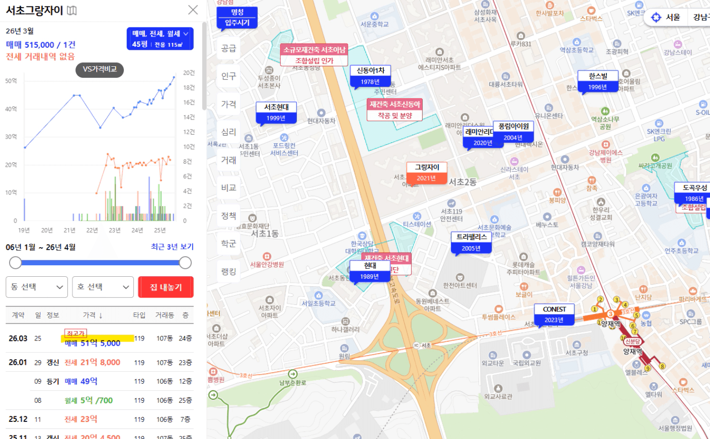Select the 티스테이션 service icon
Viewport: 710px width, 439px height.
tap(417, 216)
